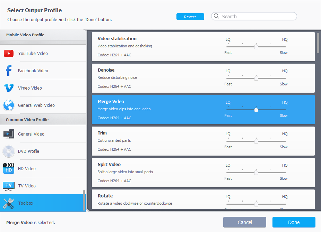Viewport: 321px width, 232px height.
Task: Select the Trim profile title
Action: (x=102, y=133)
